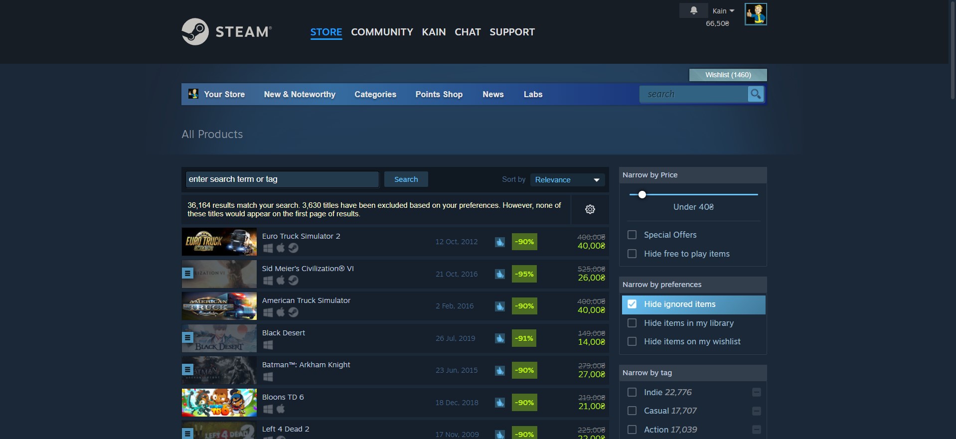Viewport: 956px width, 439px height.
Task: Click the Search button
Action: point(406,179)
